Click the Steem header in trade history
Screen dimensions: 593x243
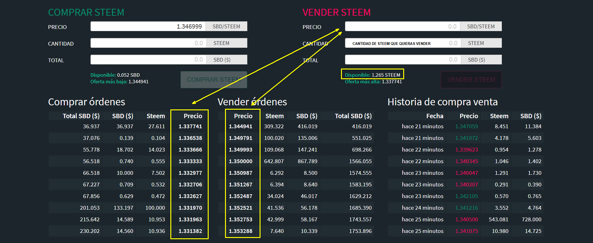[x=499, y=116]
